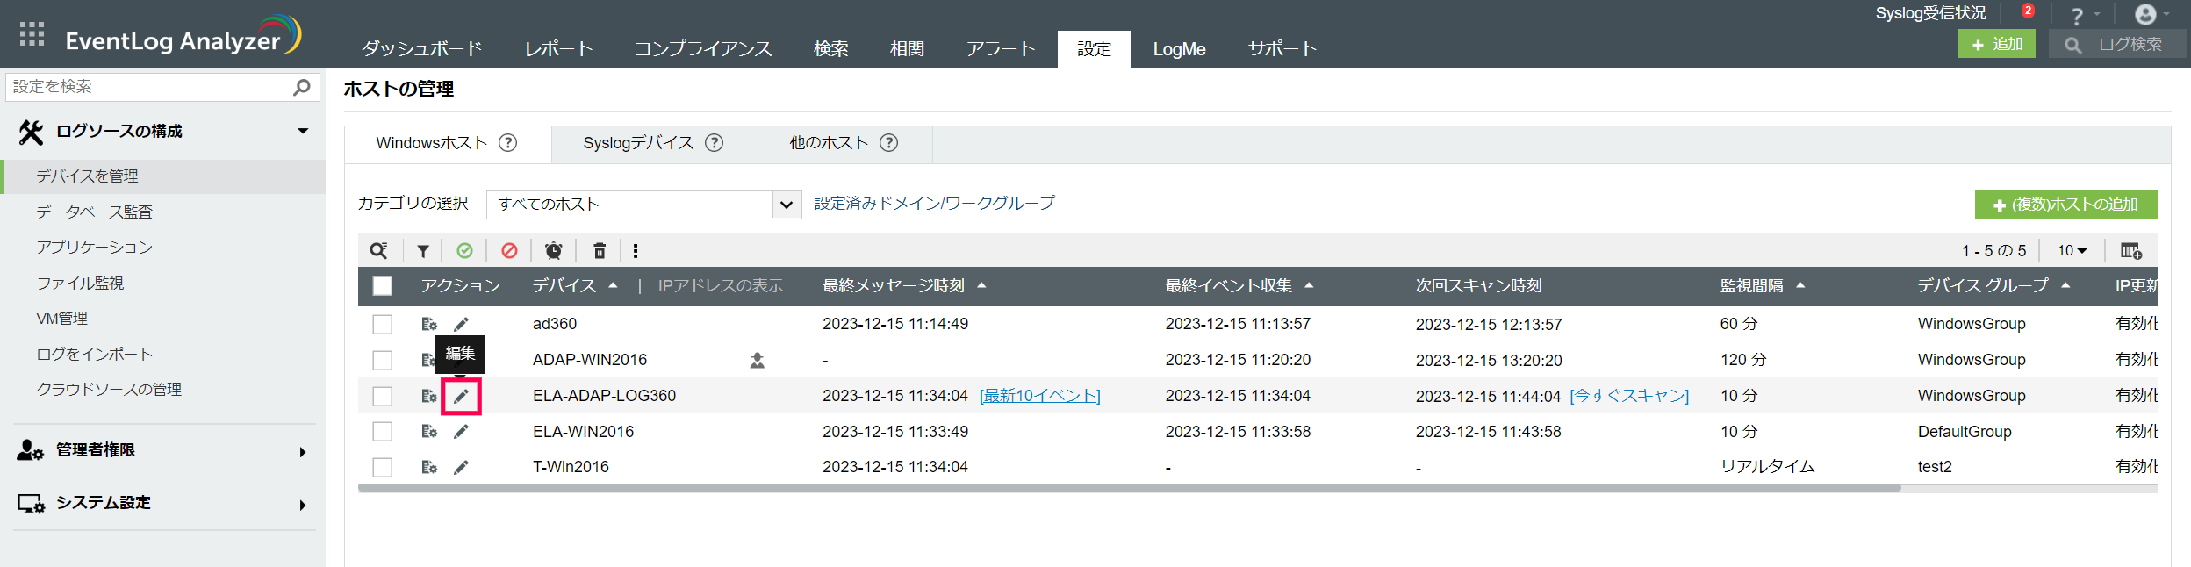Click the edit pencil for ELA-ADAP-LOG360
The image size is (2191, 567).
tap(461, 396)
